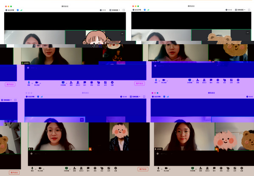Viewport: 254px width, 176px height.
Task: Start recording from the purple-tinted upper-left toolbar
Action: click(x=91, y=83)
